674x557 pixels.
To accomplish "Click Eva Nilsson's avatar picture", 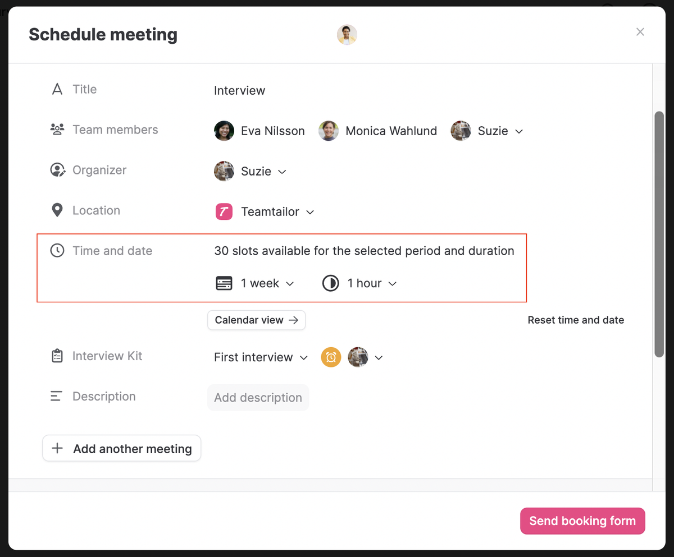I will point(224,131).
